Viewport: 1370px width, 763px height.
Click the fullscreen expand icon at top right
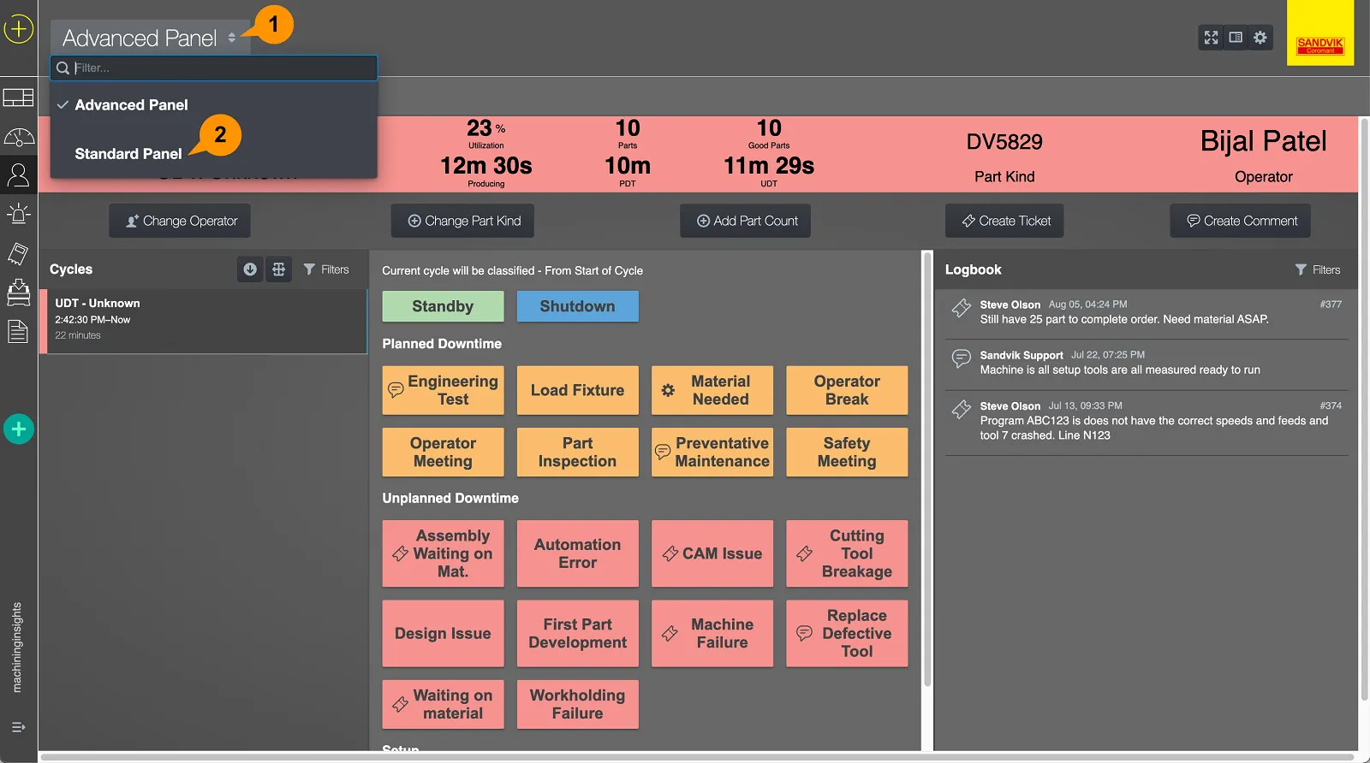[1211, 38]
